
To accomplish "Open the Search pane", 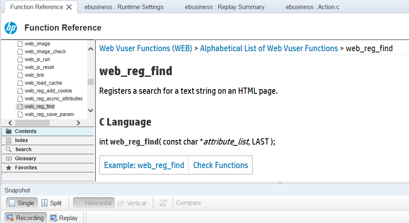I will (48, 149).
